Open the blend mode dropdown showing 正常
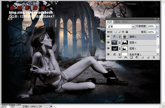The height and width of the screenshot is (108, 165). tap(121, 26)
